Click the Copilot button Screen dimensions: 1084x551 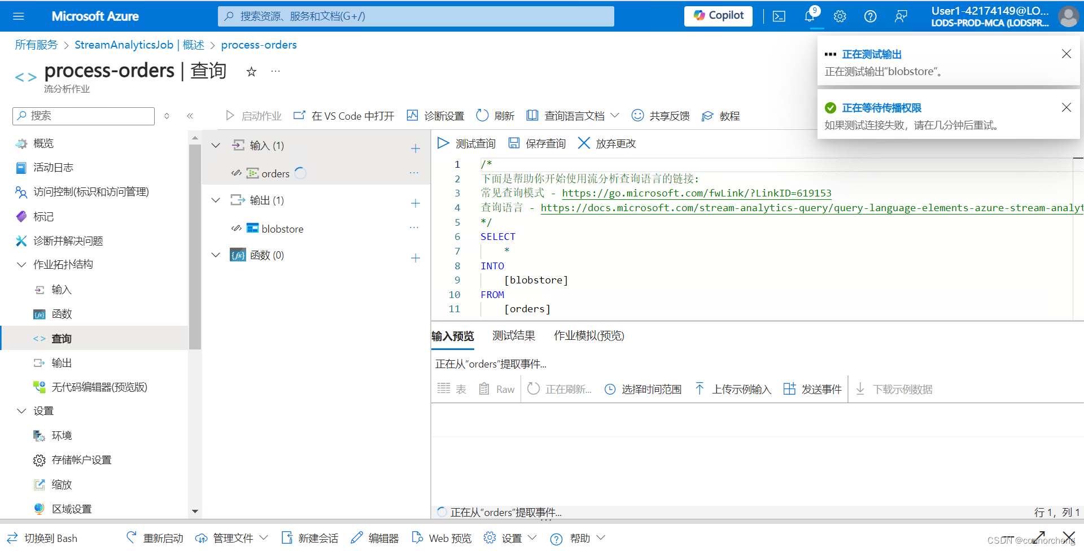pyautogui.click(x=718, y=16)
